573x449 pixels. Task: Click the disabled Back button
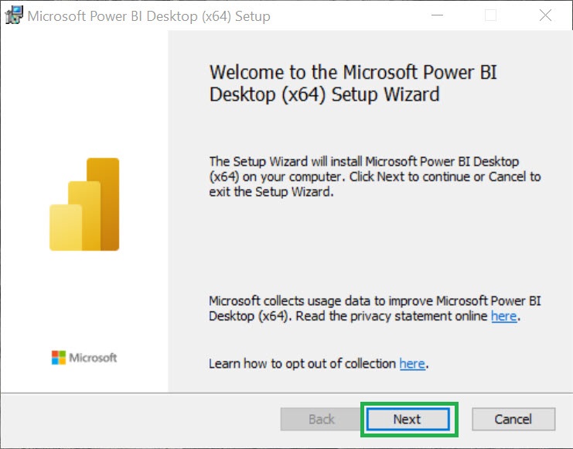321,419
